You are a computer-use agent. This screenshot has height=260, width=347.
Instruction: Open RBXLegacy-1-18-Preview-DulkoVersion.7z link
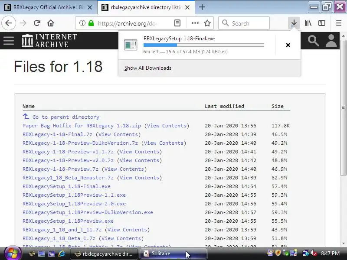click(80, 143)
